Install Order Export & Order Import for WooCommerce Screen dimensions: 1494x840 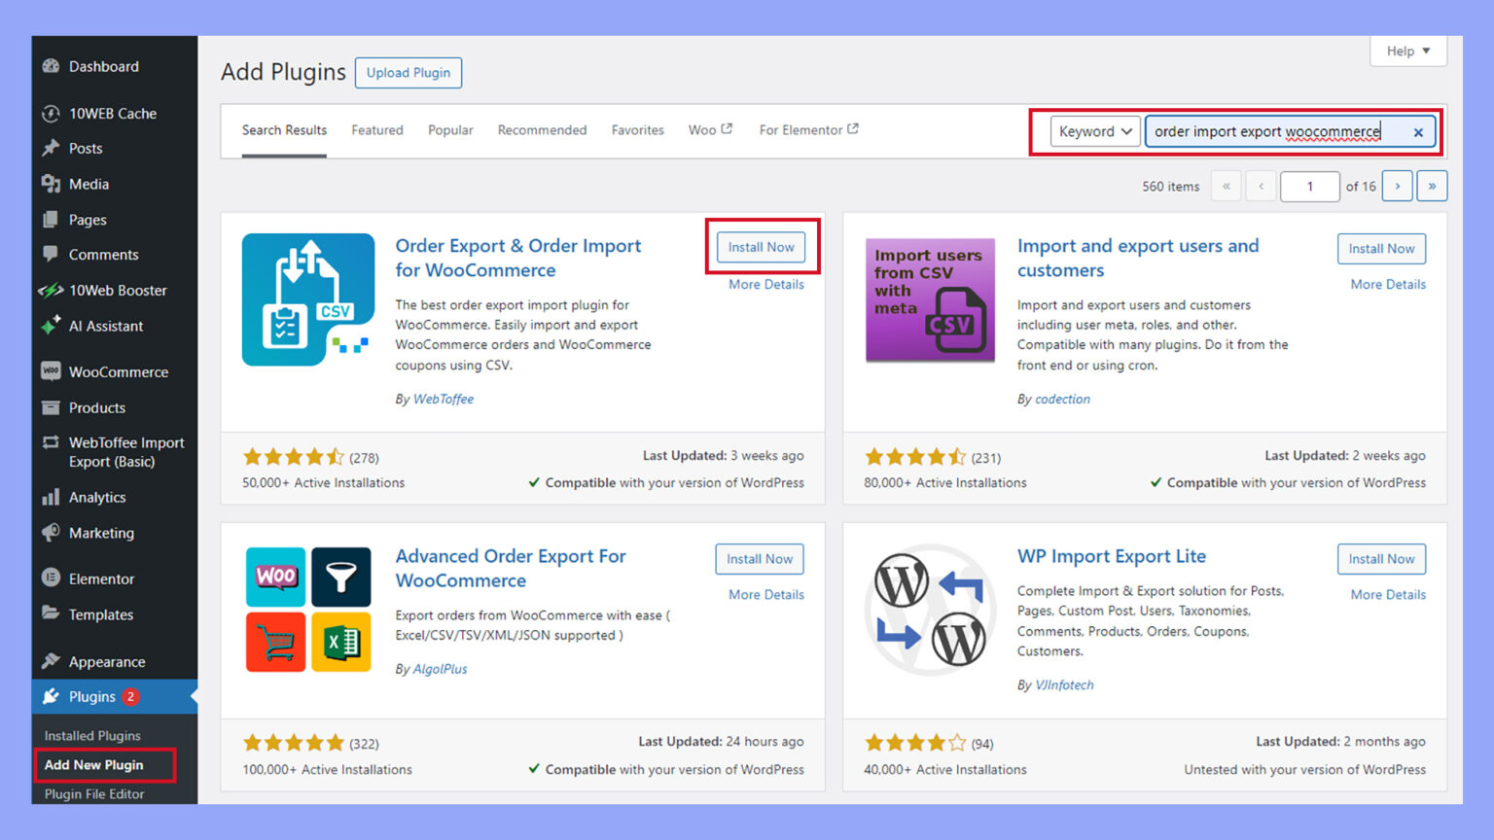[761, 247]
